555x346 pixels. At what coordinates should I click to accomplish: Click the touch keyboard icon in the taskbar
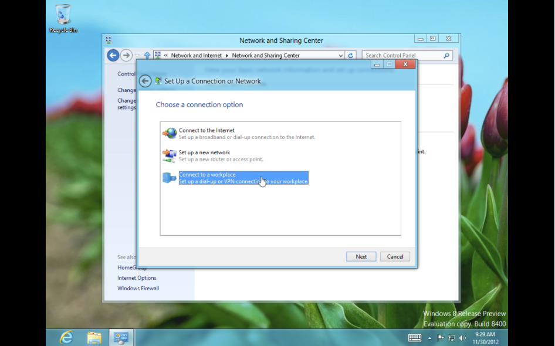(x=414, y=338)
